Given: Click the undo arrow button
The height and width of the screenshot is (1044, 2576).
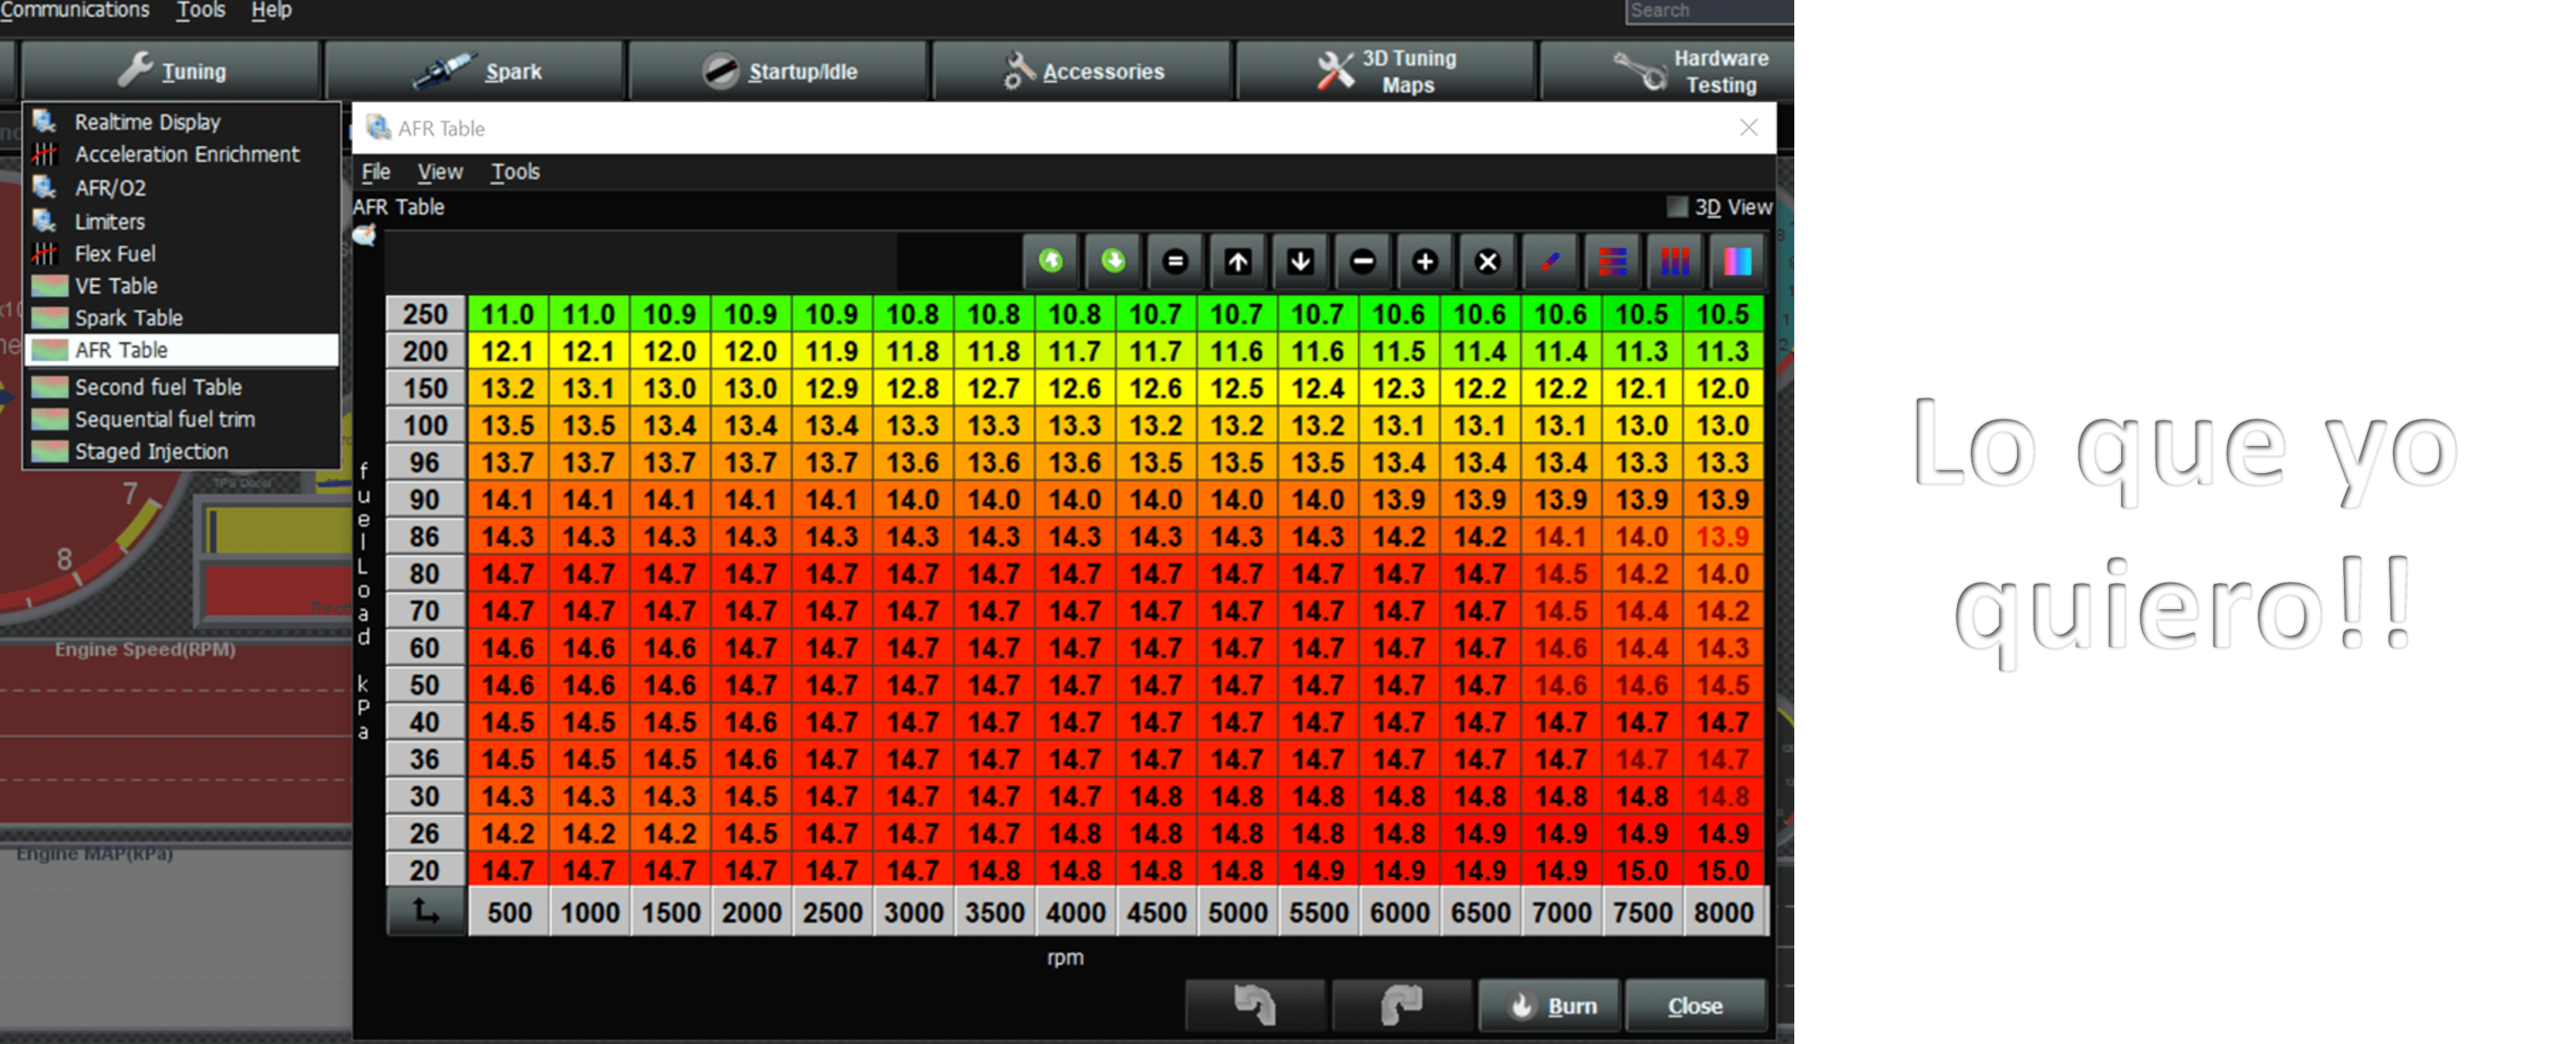Looking at the screenshot, I should (1255, 1005).
